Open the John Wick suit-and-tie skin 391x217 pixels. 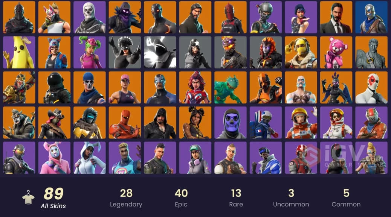coord(336,17)
